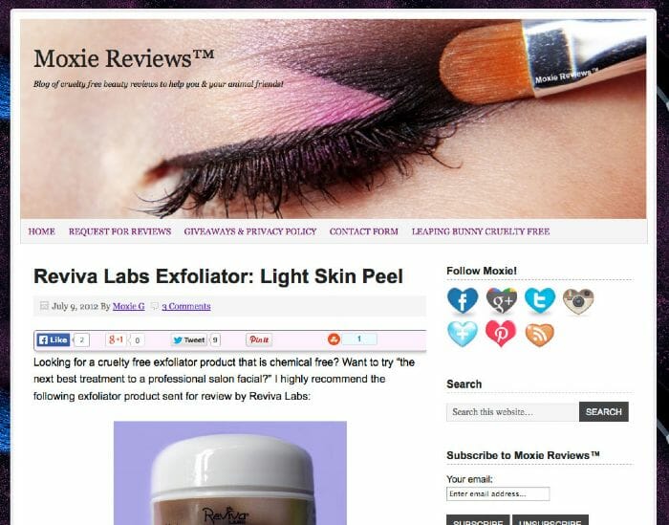The image size is (669, 525).
Task: Pin the post using Pin it button
Action: pos(259,339)
